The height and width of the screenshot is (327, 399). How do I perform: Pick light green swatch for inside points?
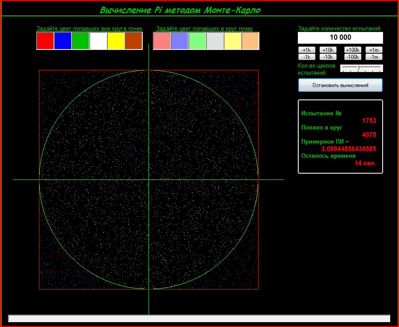(197, 41)
